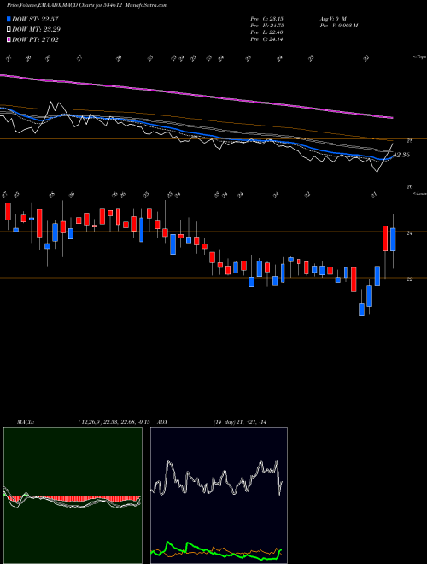427x564 pixels.
Task: Click the 'Pre C: 24.14' close value
Action: tap(266, 39)
